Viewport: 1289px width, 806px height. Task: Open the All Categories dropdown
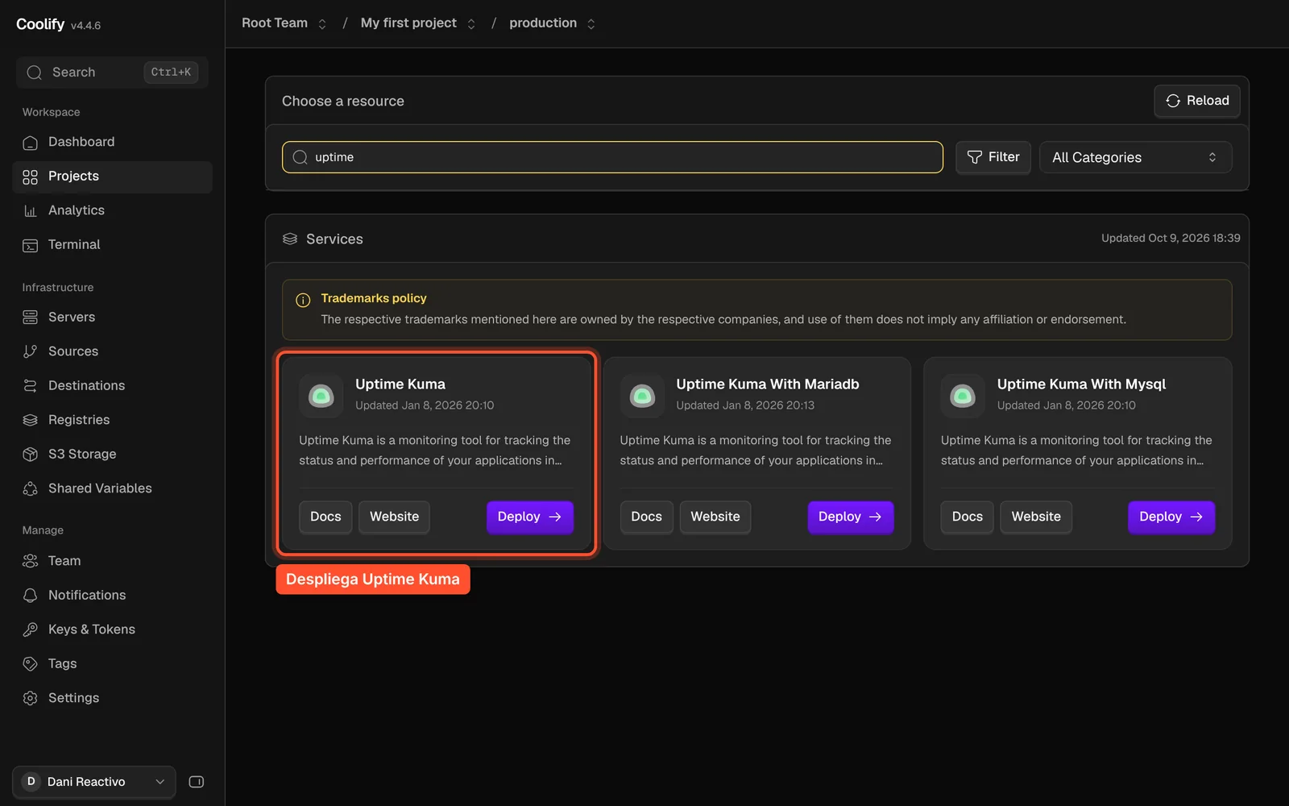(1136, 157)
